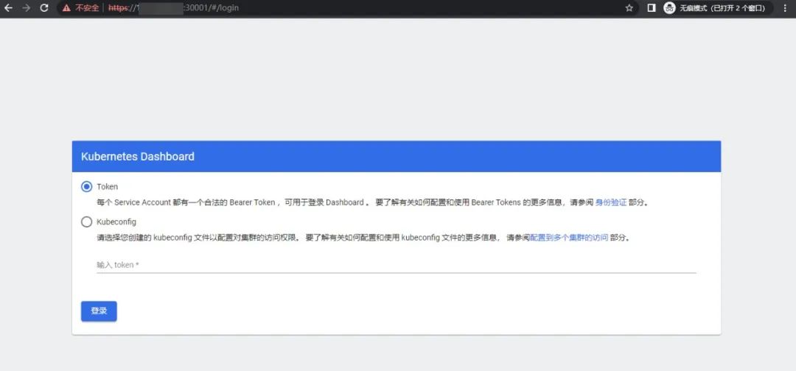Open the not-secure warning triangle icon
Image resolution: width=796 pixels, height=371 pixels.
click(x=66, y=8)
